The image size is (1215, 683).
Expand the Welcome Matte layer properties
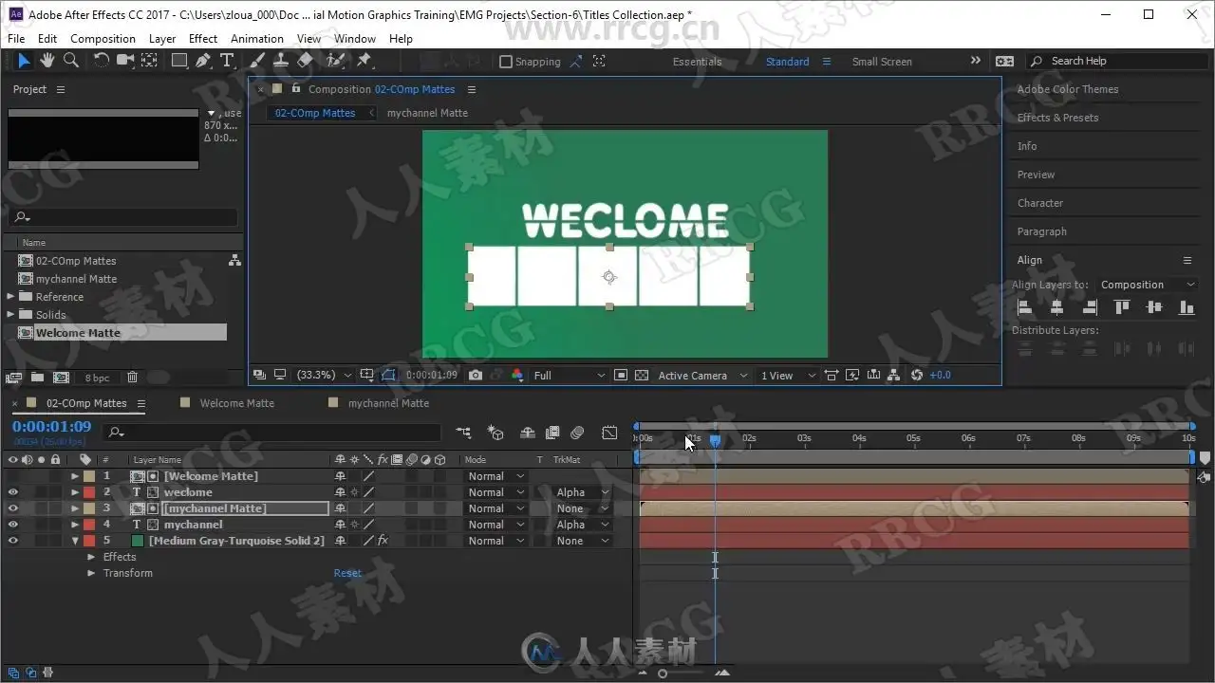pyautogui.click(x=75, y=476)
